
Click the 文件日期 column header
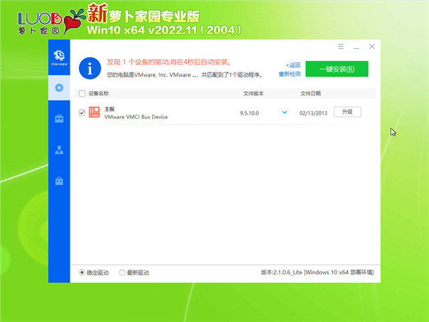pos(310,94)
